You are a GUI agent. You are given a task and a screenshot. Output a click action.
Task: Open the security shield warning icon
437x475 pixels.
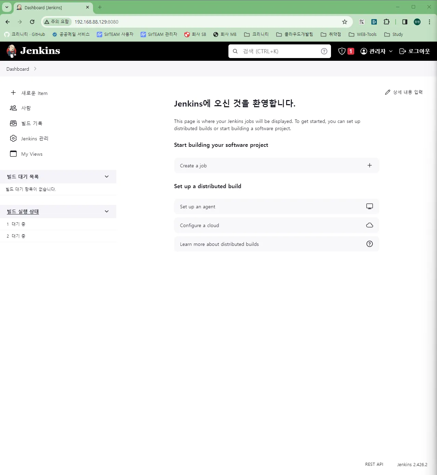342,51
